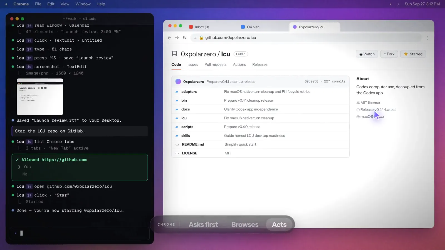Switch to the Inbox (3) browser tab
This screenshot has width=445, height=250.
coord(202,27)
